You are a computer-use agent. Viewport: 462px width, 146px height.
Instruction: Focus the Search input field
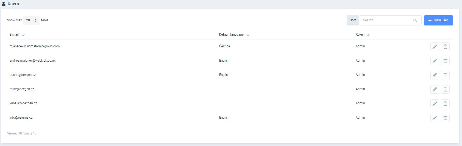[387, 20]
